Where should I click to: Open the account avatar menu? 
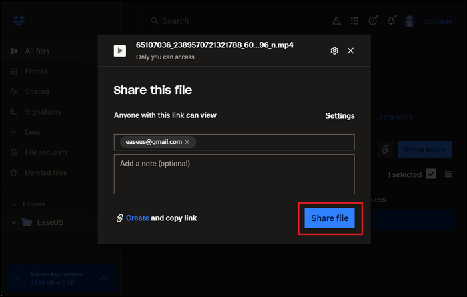[410, 21]
